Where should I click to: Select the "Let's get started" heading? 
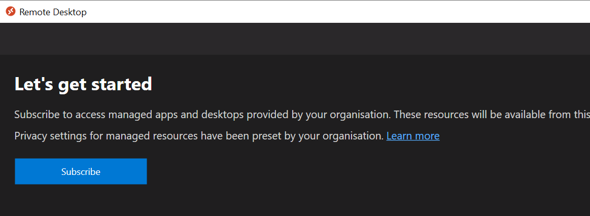click(83, 84)
